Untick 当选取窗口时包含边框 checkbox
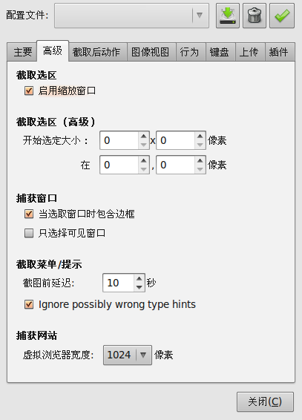 (x=29, y=214)
